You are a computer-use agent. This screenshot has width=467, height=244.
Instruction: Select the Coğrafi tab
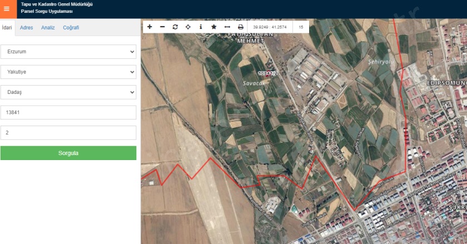click(71, 27)
